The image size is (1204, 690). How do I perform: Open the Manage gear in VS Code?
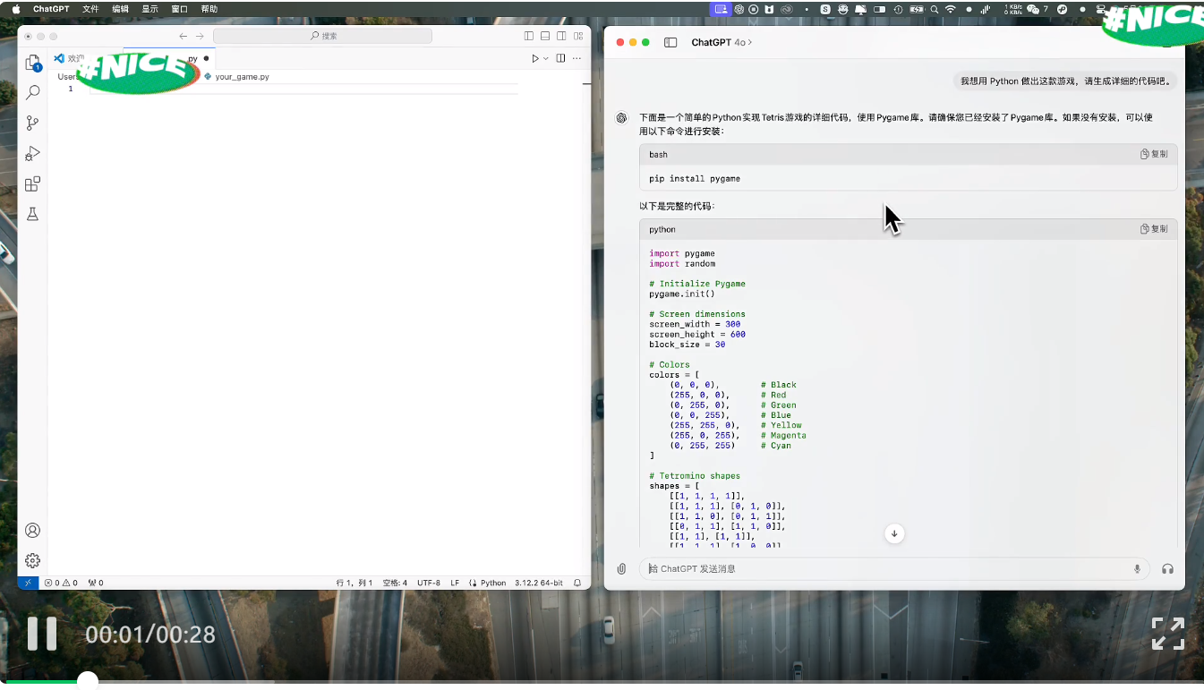[32, 561]
